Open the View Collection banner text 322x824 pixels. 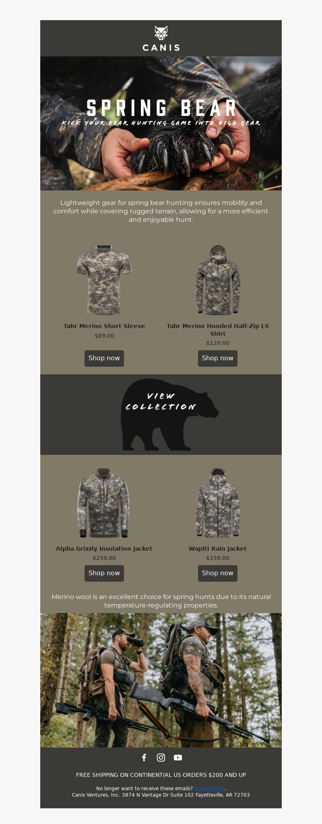coord(161,401)
